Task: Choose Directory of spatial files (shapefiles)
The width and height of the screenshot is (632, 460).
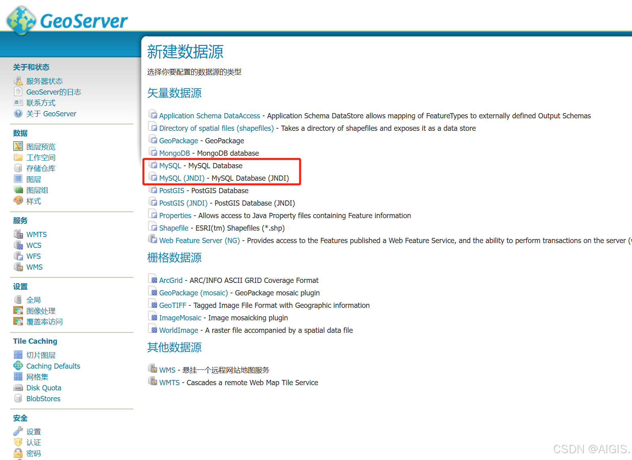Action: pos(216,128)
